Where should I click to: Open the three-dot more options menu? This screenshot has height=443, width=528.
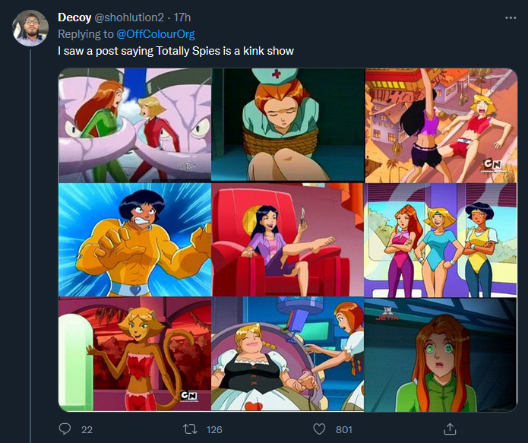511,17
